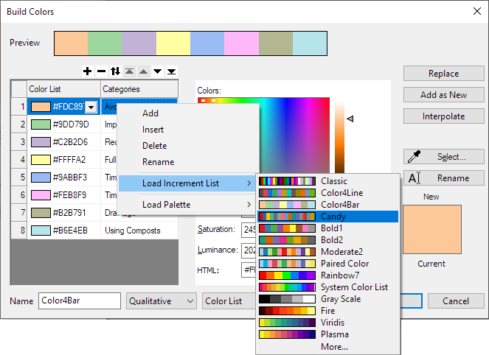Click the reverse order arrows icon
489x355 pixels.
pyautogui.click(x=115, y=71)
